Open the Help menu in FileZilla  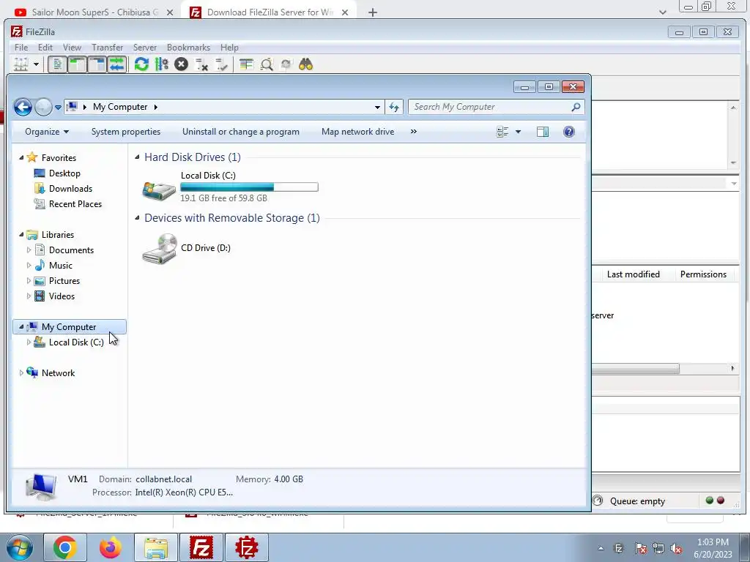[229, 48]
